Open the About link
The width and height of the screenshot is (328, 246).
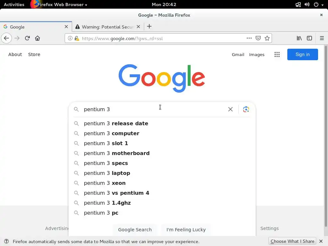[15, 54]
